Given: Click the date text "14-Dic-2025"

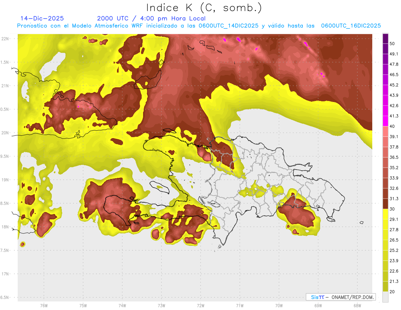Looking at the screenshot, I should click(x=42, y=18).
